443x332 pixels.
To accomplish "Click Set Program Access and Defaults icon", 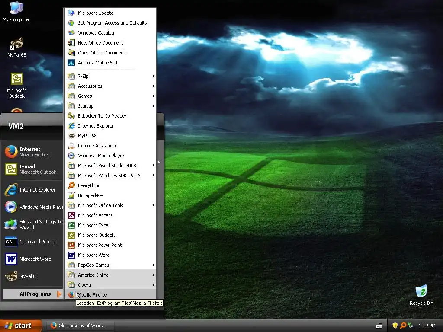I will [71, 23].
